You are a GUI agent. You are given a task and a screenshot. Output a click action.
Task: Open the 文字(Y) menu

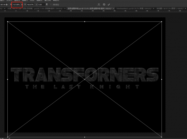(9, 1)
